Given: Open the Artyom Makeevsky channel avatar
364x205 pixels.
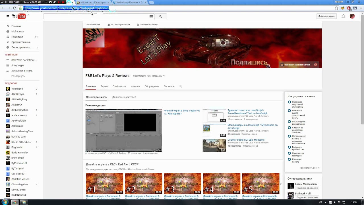Looking at the screenshot, I should [291, 186].
